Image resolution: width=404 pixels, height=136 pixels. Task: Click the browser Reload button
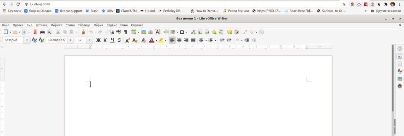click(18, 4)
